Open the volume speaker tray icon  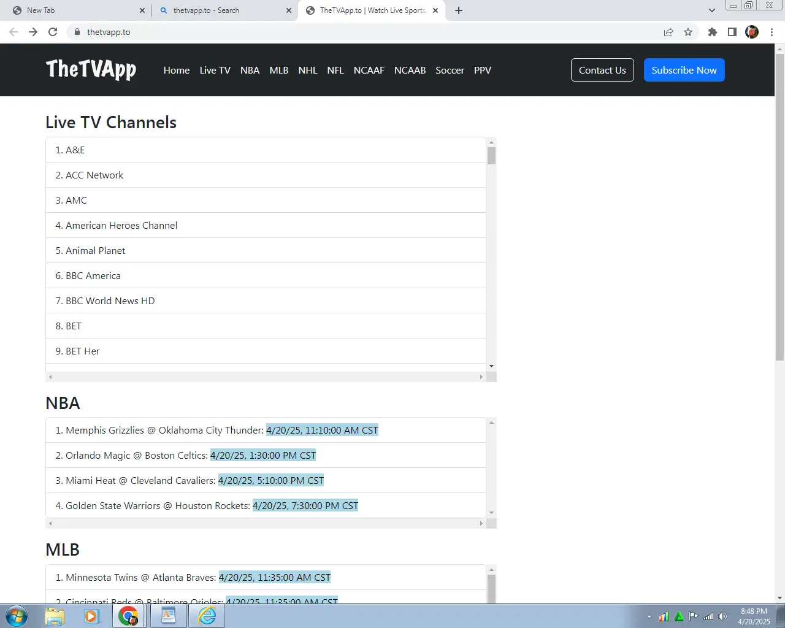click(x=723, y=616)
